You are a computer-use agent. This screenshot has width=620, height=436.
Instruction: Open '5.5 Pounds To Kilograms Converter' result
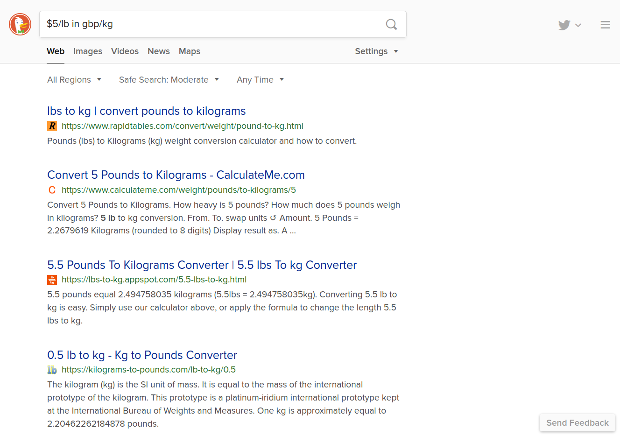(x=202, y=265)
